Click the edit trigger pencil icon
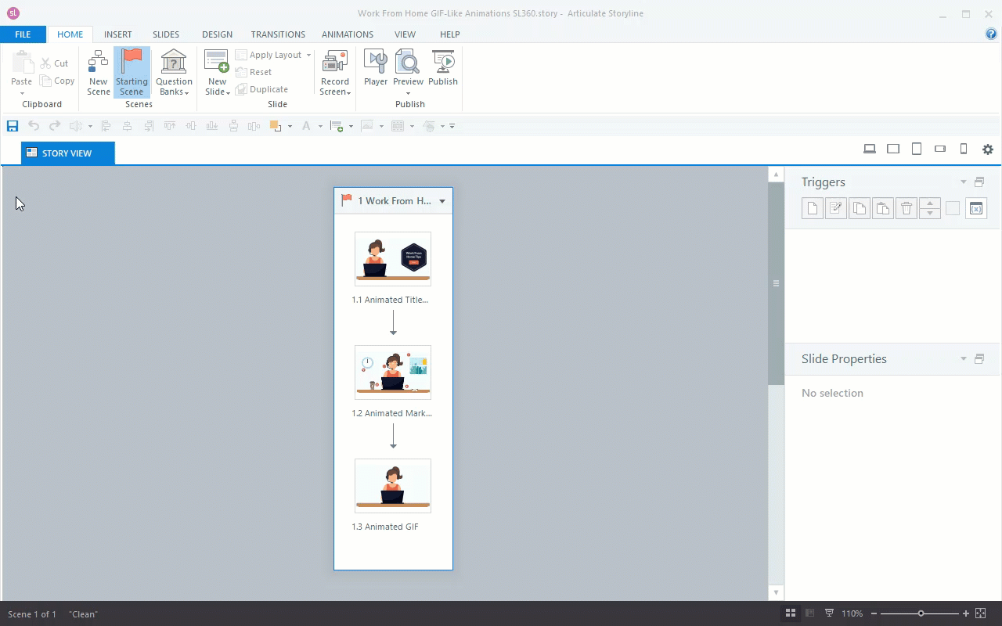The width and height of the screenshot is (1002, 626). 836,208
